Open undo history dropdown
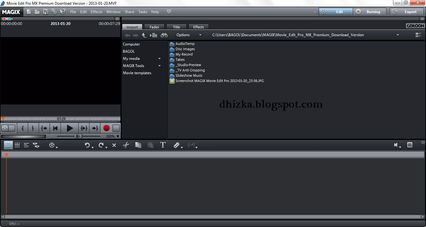Screen dimensions: 426x227 pos(93,147)
